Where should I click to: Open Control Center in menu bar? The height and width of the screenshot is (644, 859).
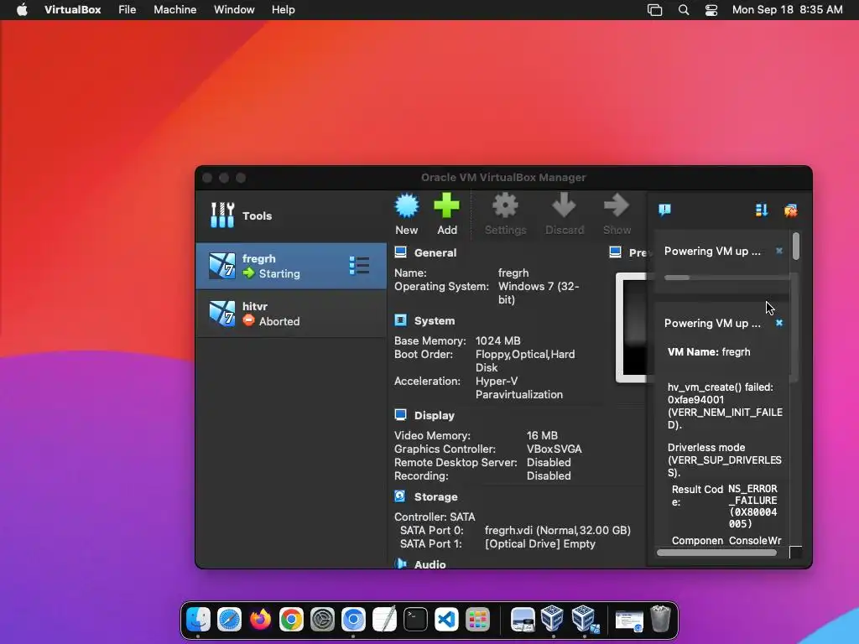pos(711,10)
